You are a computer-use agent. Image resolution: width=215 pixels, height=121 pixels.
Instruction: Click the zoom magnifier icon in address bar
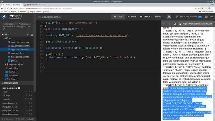[x=196, y=8]
